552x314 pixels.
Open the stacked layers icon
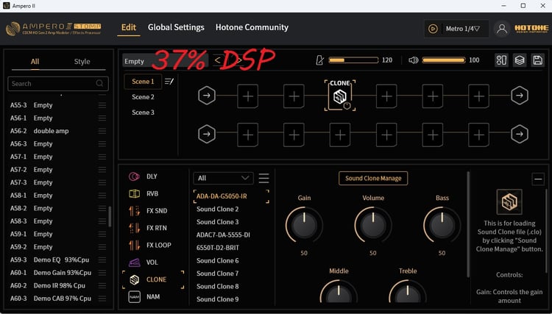[x=520, y=60]
